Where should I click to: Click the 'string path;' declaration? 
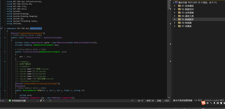[x=26, y=96]
